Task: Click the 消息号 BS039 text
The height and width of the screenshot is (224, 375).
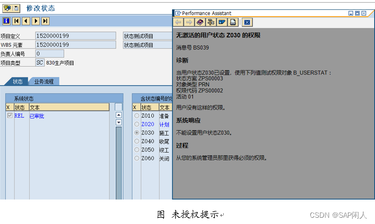Action: 192,47
